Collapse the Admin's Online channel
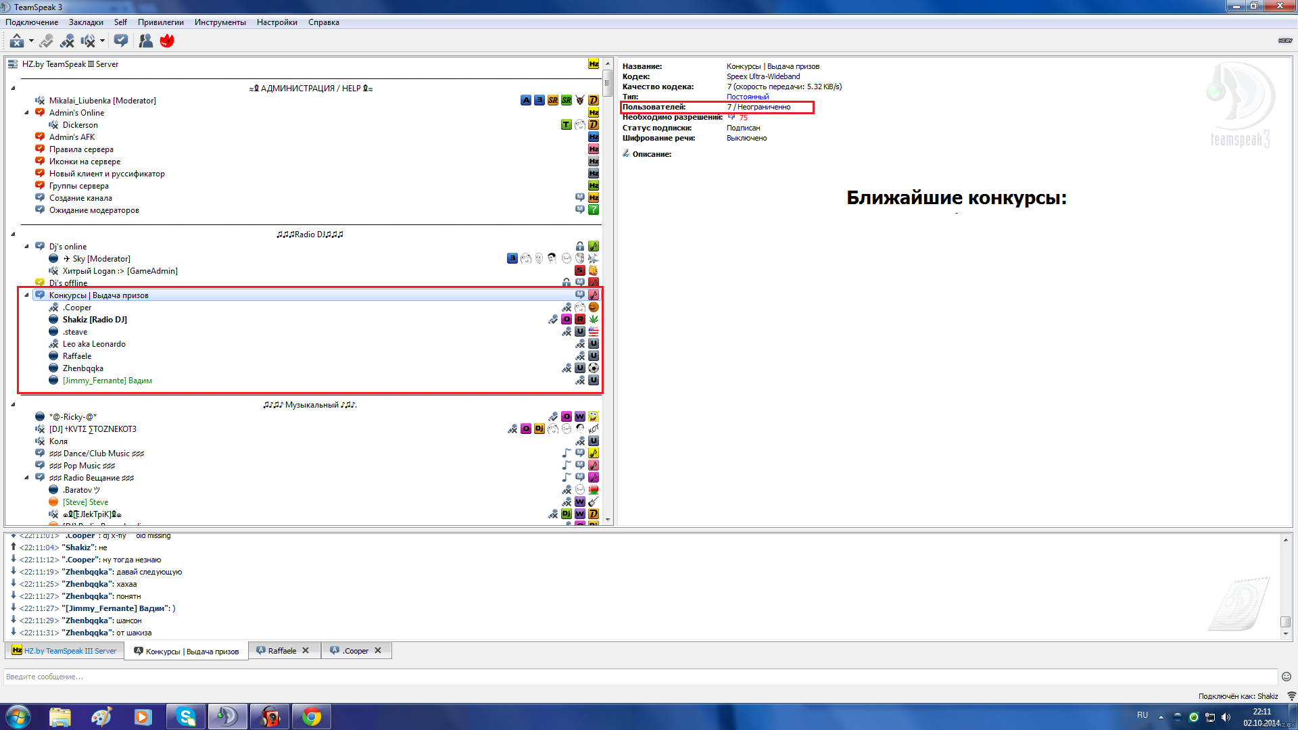 [26, 113]
